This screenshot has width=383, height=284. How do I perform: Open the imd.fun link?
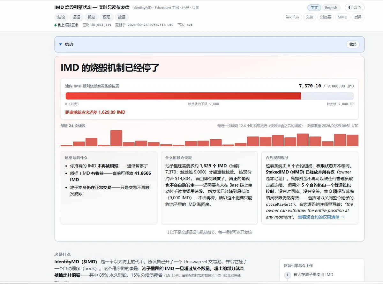292,17
